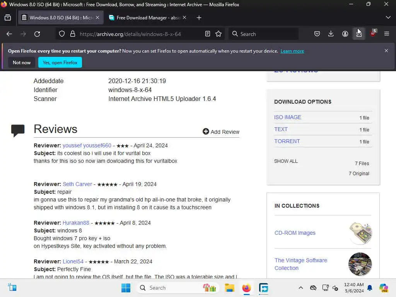396x297 pixels.
Task: Close the Free Download Manager tab
Action: click(x=184, y=17)
